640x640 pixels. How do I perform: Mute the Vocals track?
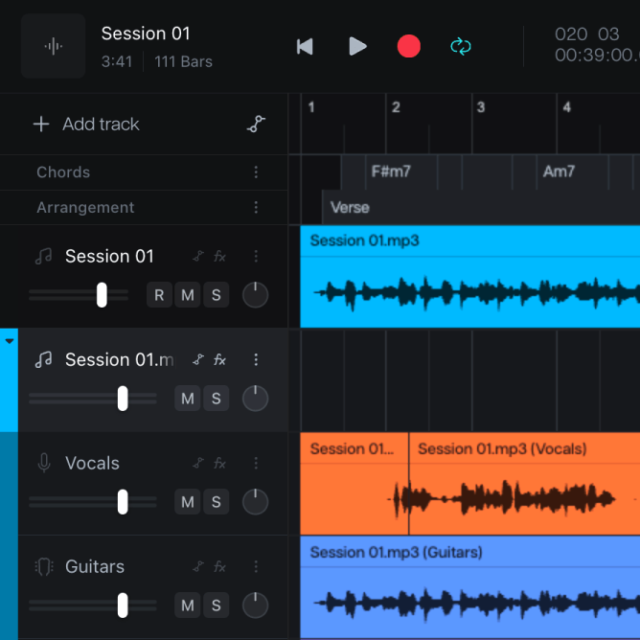tap(188, 502)
